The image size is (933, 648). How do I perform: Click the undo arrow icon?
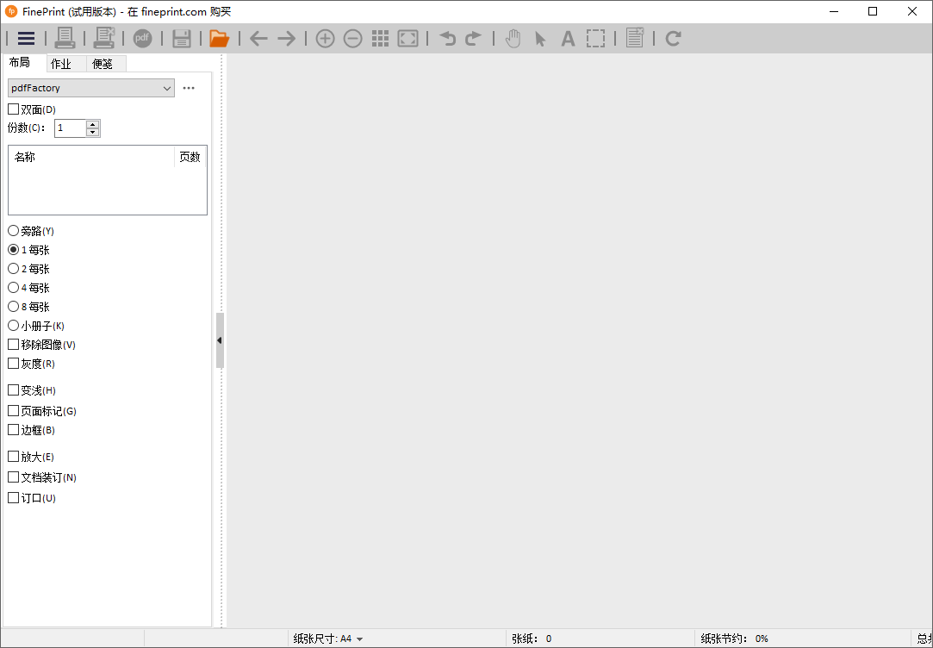click(447, 38)
